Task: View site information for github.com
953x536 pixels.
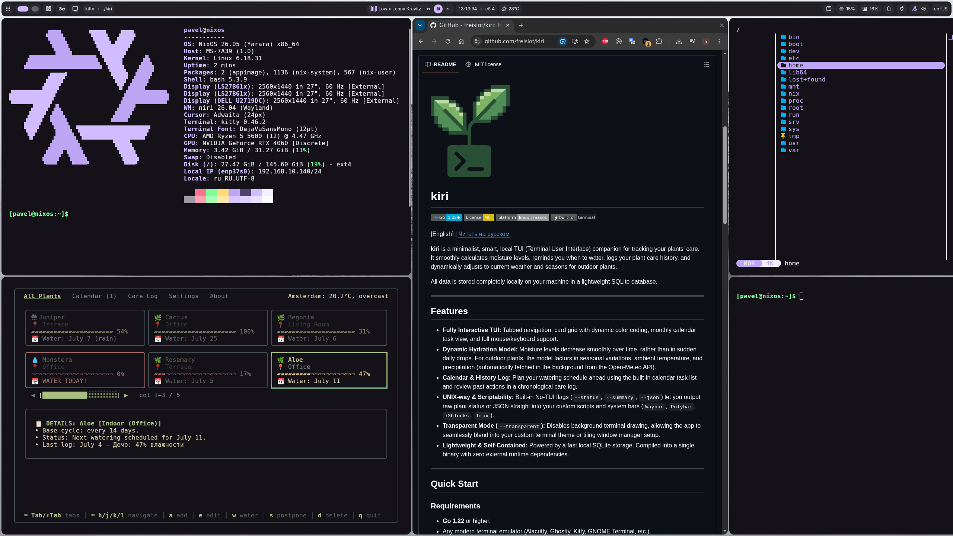Action: [477, 41]
